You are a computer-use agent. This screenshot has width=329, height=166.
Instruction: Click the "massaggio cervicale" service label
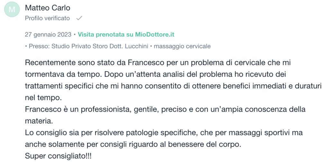coord(182,46)
